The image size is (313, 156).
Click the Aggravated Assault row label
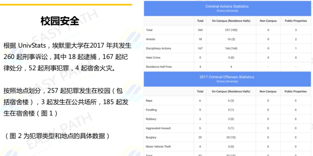click(158, 128)
